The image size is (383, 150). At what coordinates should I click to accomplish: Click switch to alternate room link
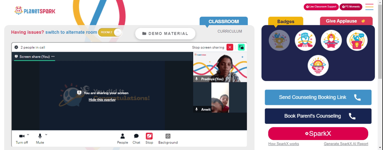click(71, 32)
